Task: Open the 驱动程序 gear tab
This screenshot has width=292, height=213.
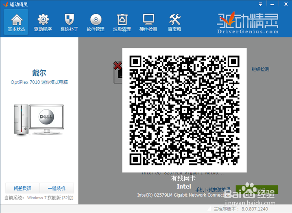Action: [43, 22]
